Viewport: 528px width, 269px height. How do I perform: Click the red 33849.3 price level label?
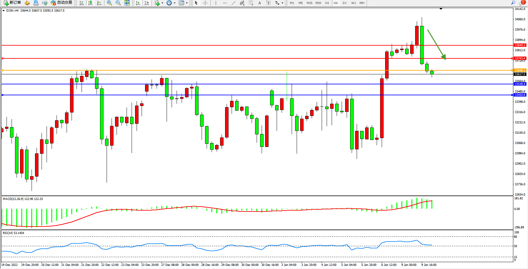pyautogui.click(x=520, y=45)
